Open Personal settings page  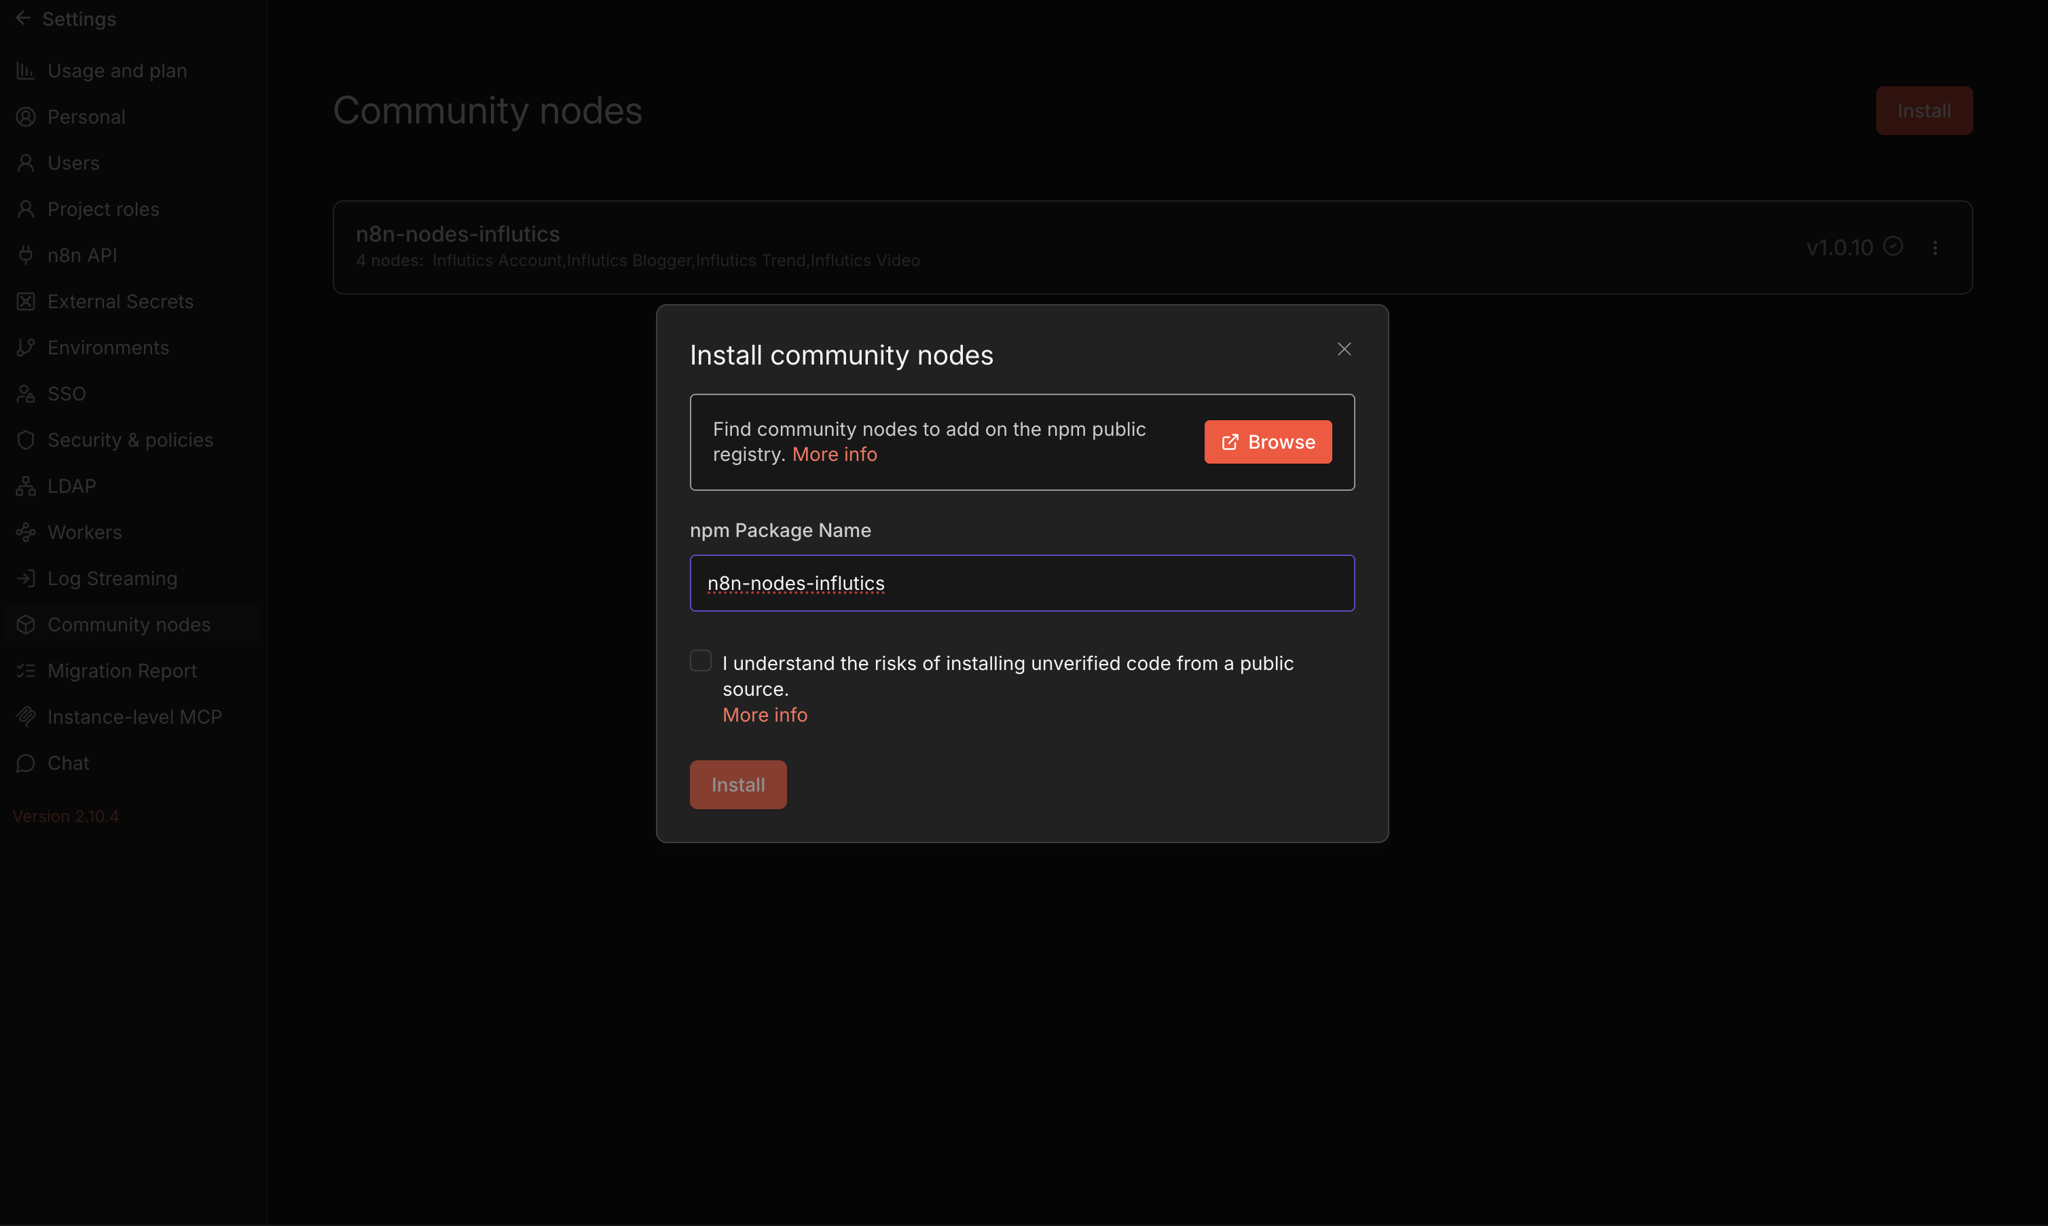point(131,117)
